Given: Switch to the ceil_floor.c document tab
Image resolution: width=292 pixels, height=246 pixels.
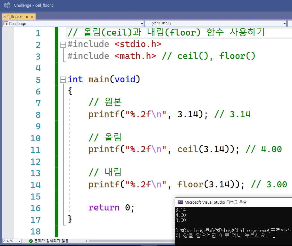Looking at the screenshot, I should (13, 17).
